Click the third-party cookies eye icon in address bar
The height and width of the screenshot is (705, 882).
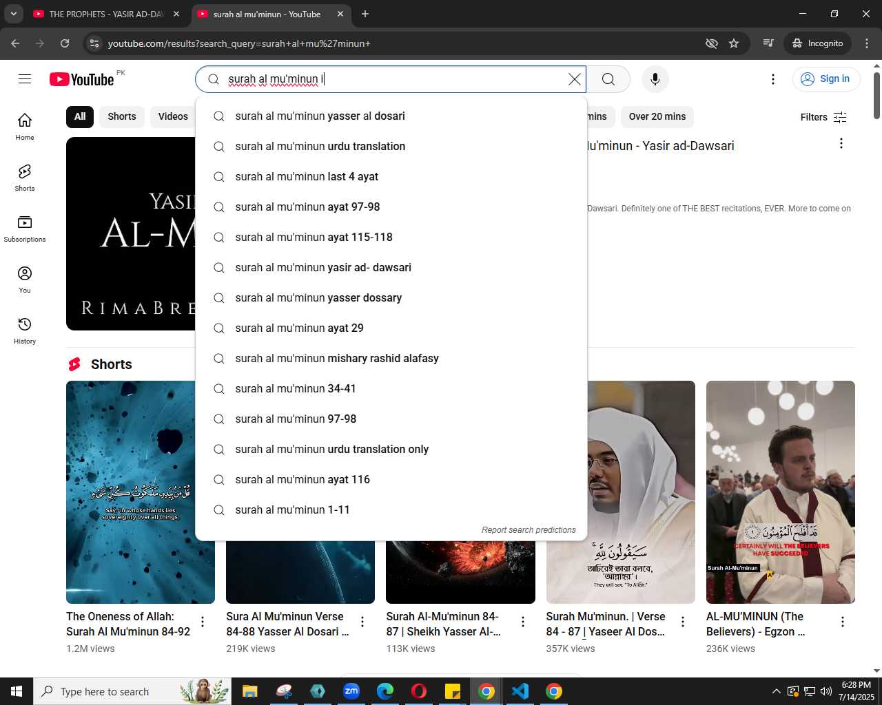coord(712,43)
